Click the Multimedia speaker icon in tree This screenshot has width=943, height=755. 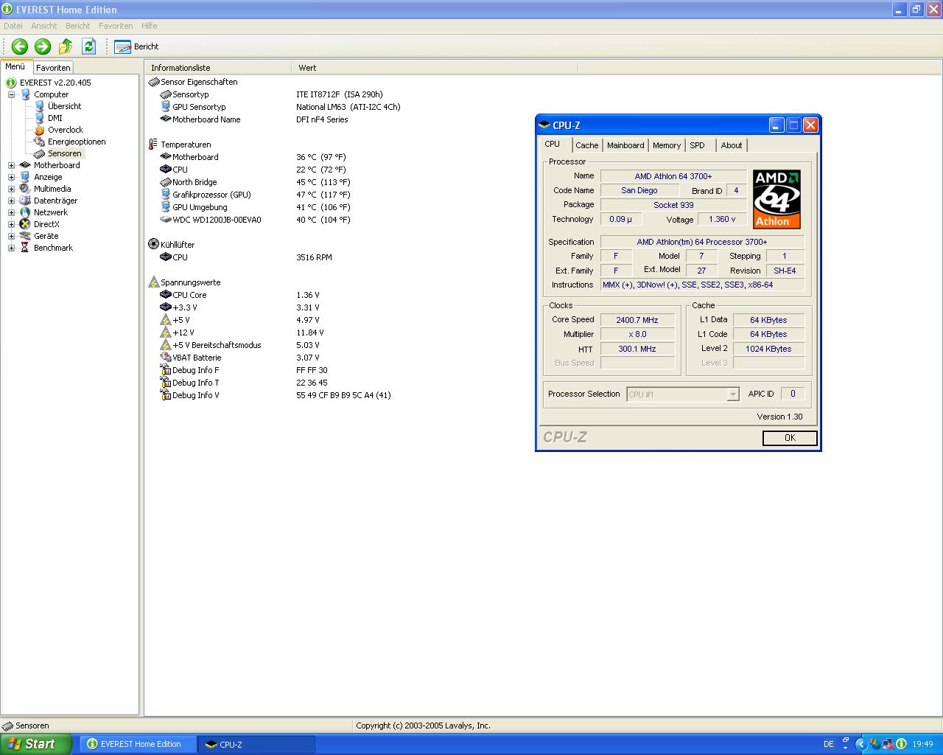[25, 189]
